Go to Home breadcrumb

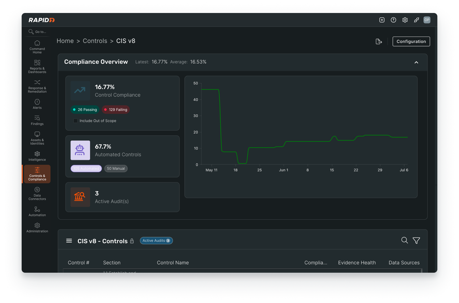65,41
